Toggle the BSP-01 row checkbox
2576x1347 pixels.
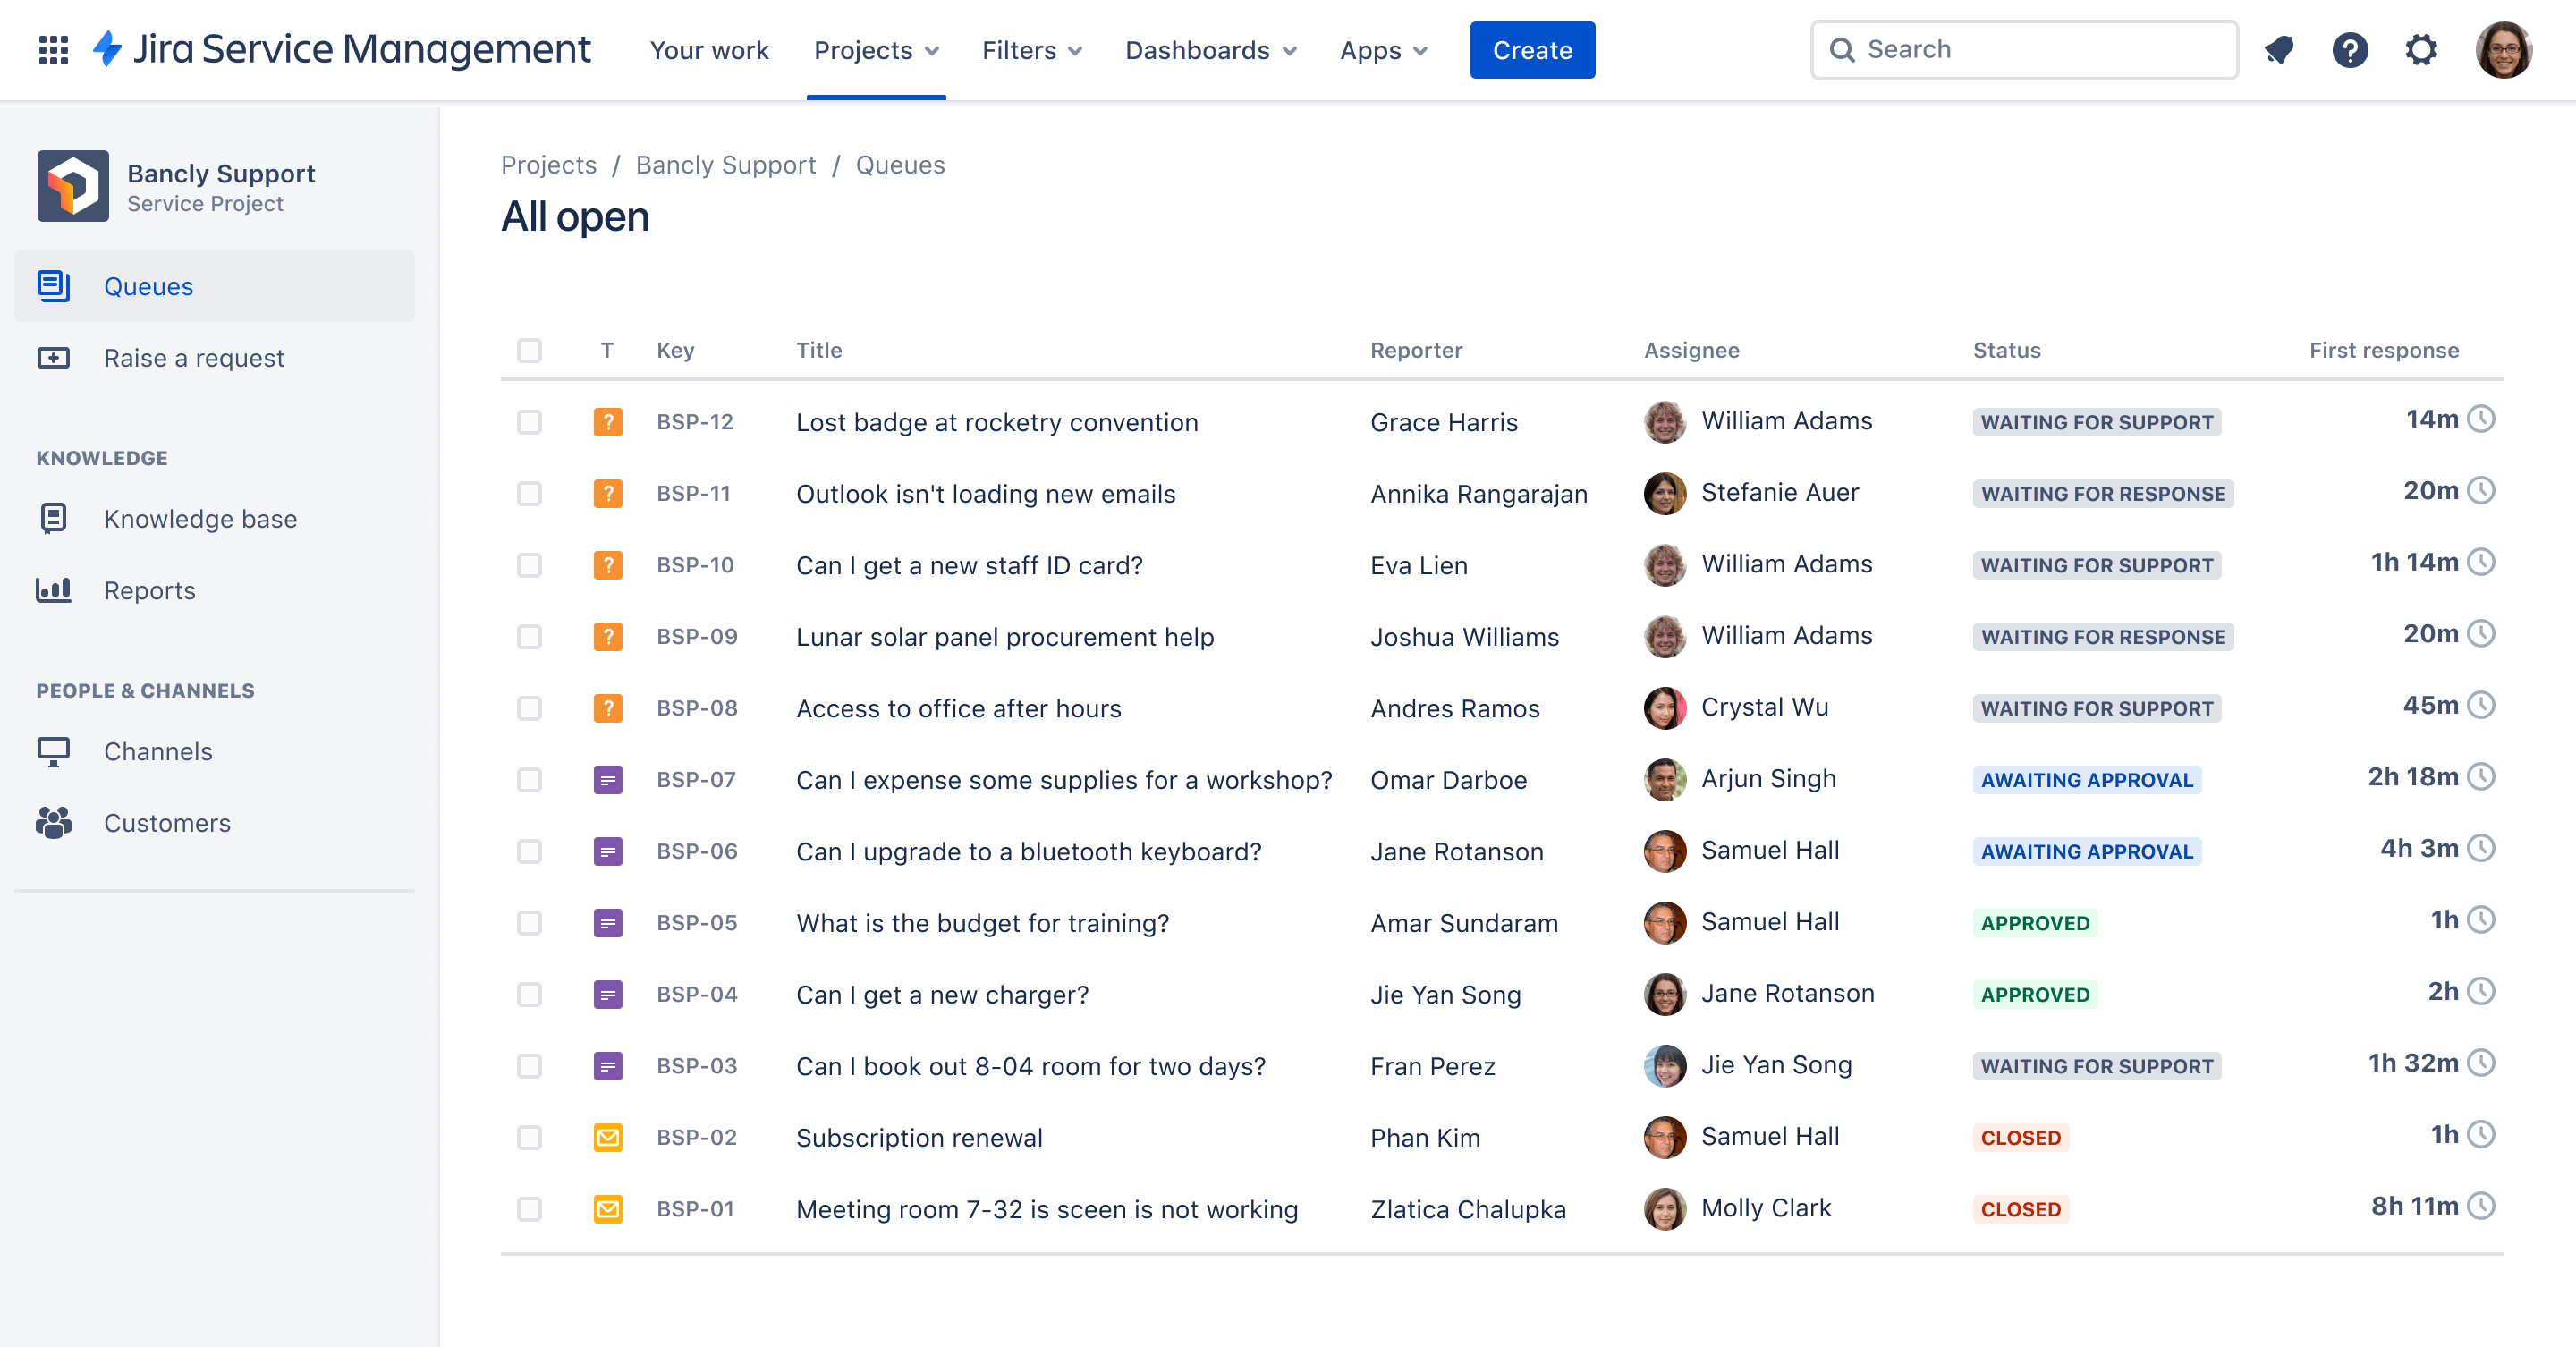(530, 1207)
